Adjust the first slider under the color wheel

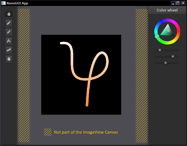click(x=167, y=50)
